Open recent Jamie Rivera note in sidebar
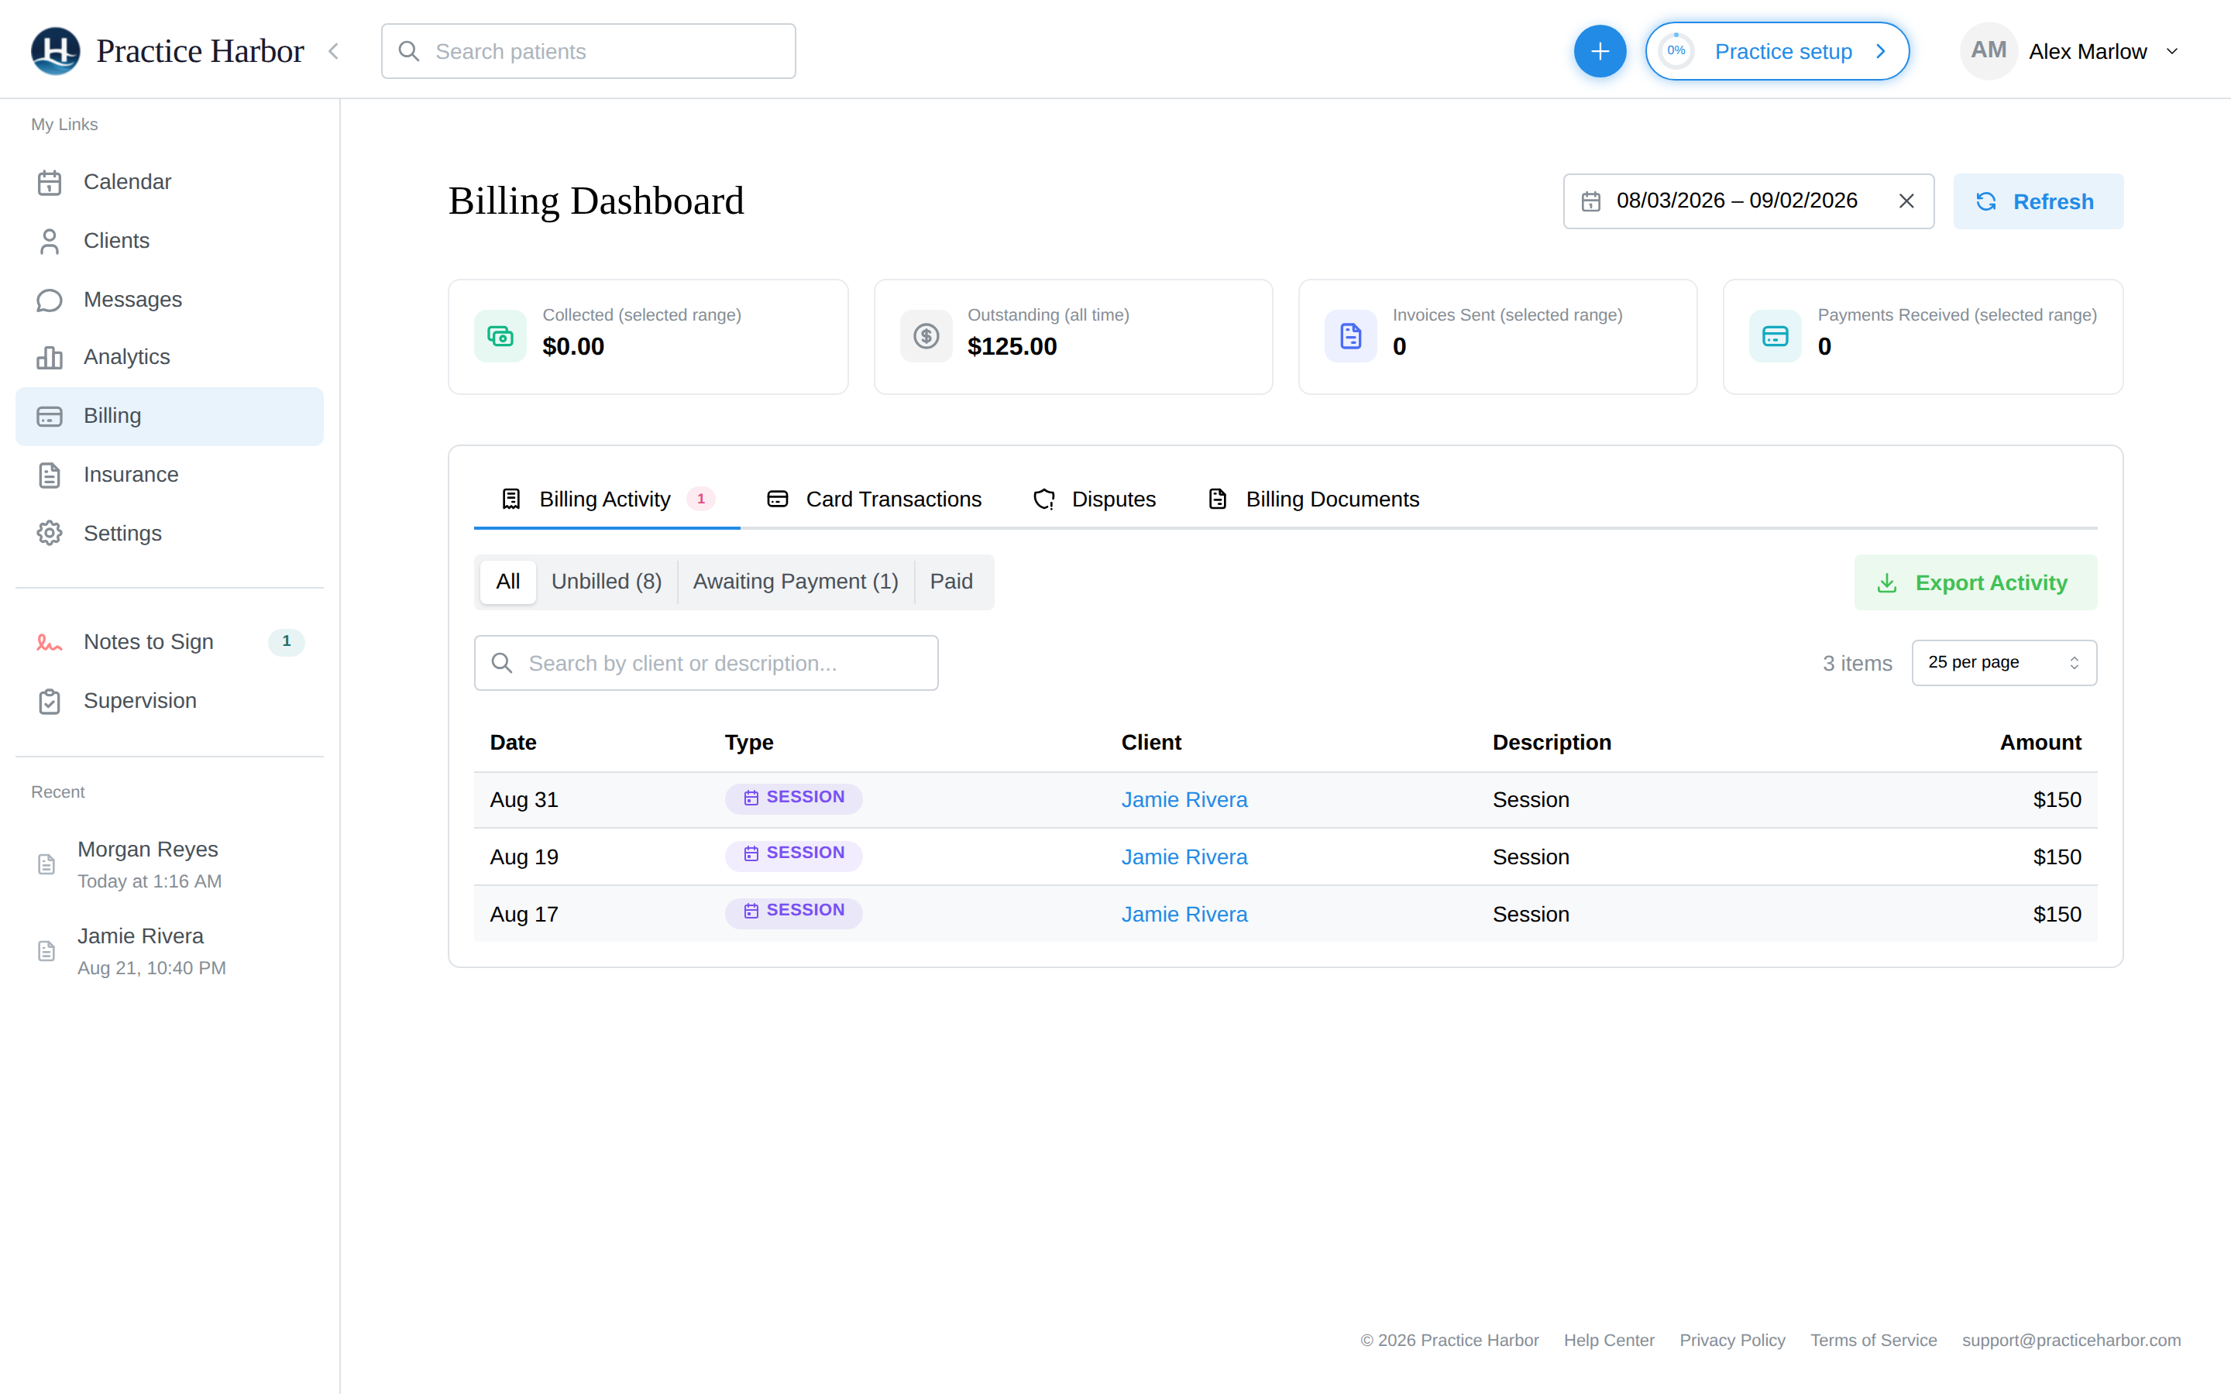2231x1394 pixels. [170, 950]
